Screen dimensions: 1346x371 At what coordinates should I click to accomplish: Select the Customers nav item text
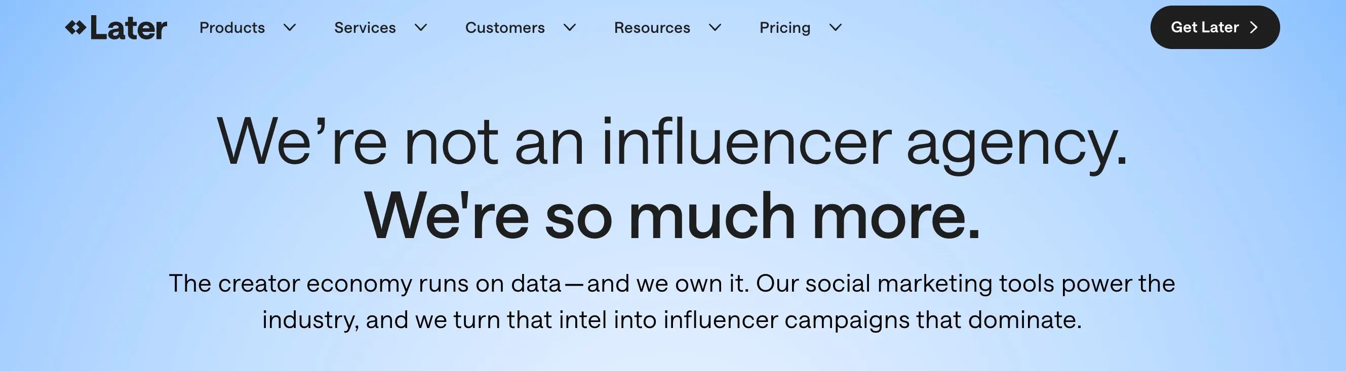pos(505,28)
